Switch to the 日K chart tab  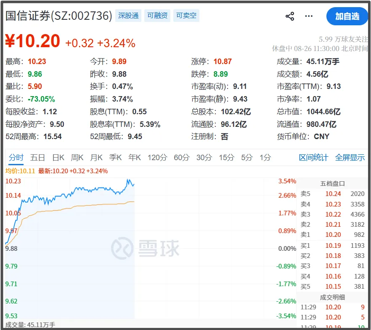click(x=58, y=158)
